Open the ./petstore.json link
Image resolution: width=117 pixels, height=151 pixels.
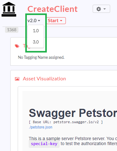pos(41,127)
